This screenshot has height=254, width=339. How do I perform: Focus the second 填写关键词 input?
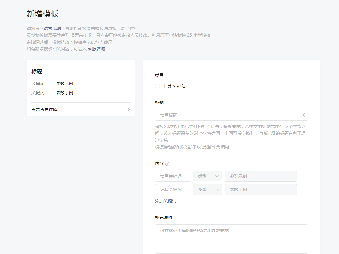[x=172, y=190]
